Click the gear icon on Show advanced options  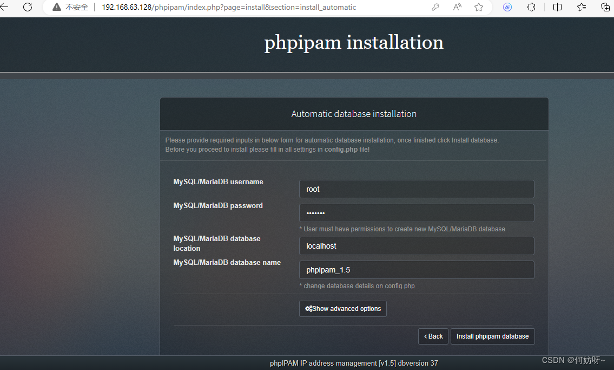point(308,308)
